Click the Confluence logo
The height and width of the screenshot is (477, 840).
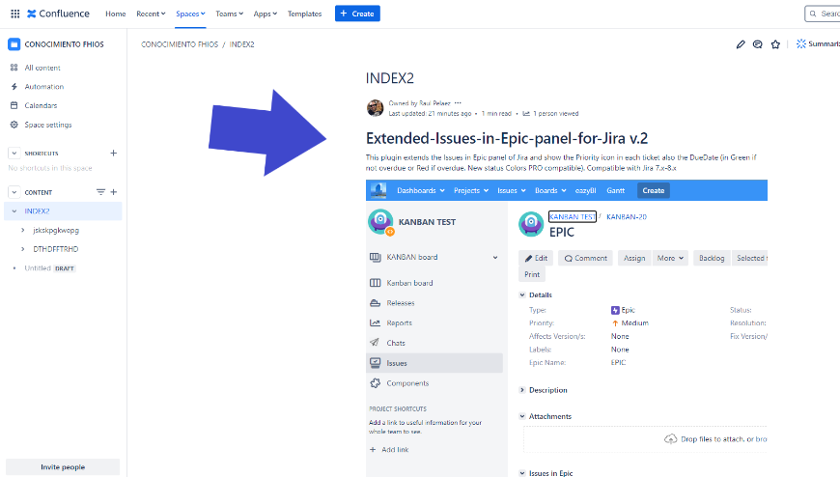58,14
